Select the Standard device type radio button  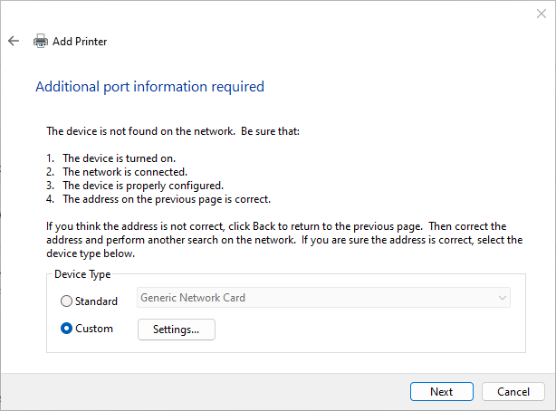66,301
